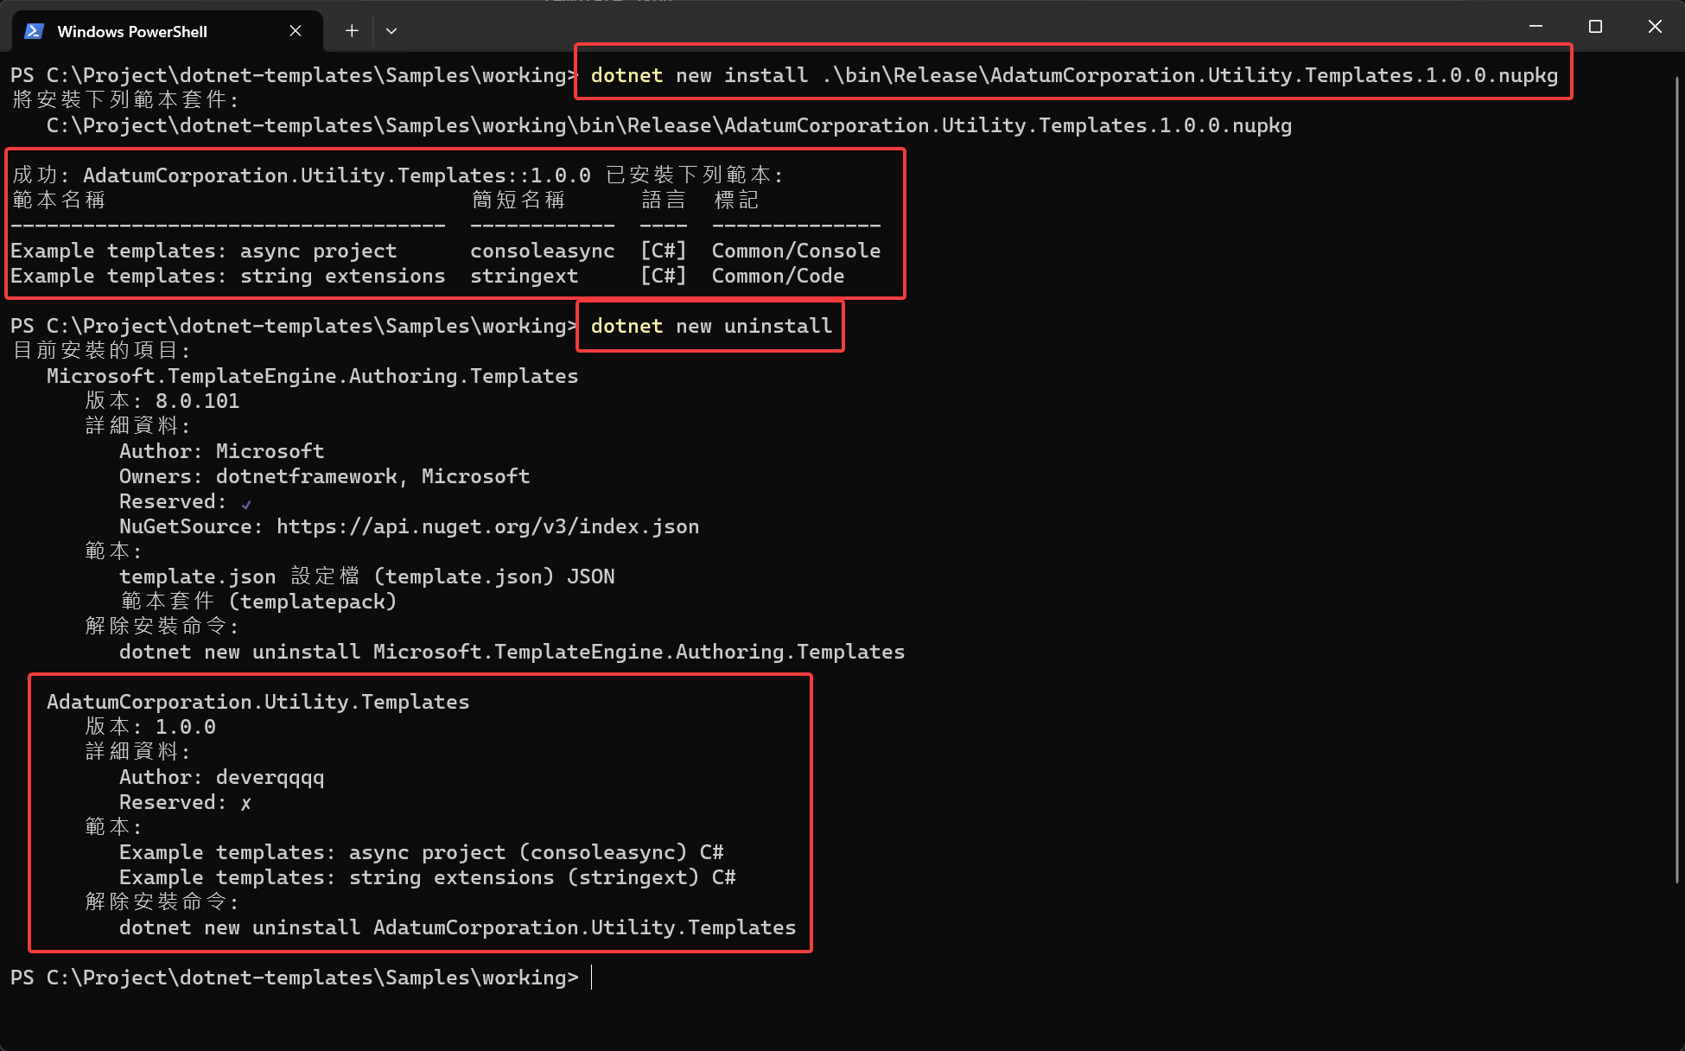Minimize the terminal window
The width and height of the screenshot is (1685, 1051).
[x=1536, y=27]
